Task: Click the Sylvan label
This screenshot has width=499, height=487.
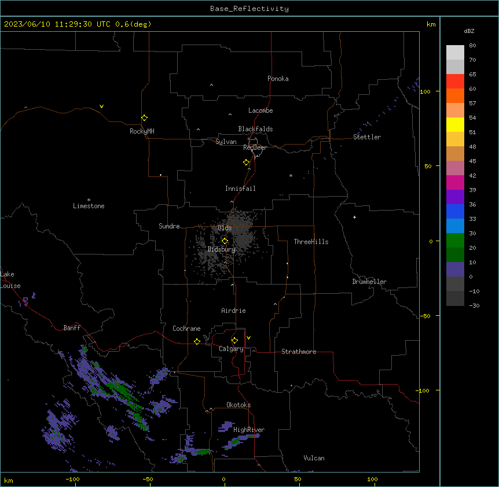Action: (226, 142)
